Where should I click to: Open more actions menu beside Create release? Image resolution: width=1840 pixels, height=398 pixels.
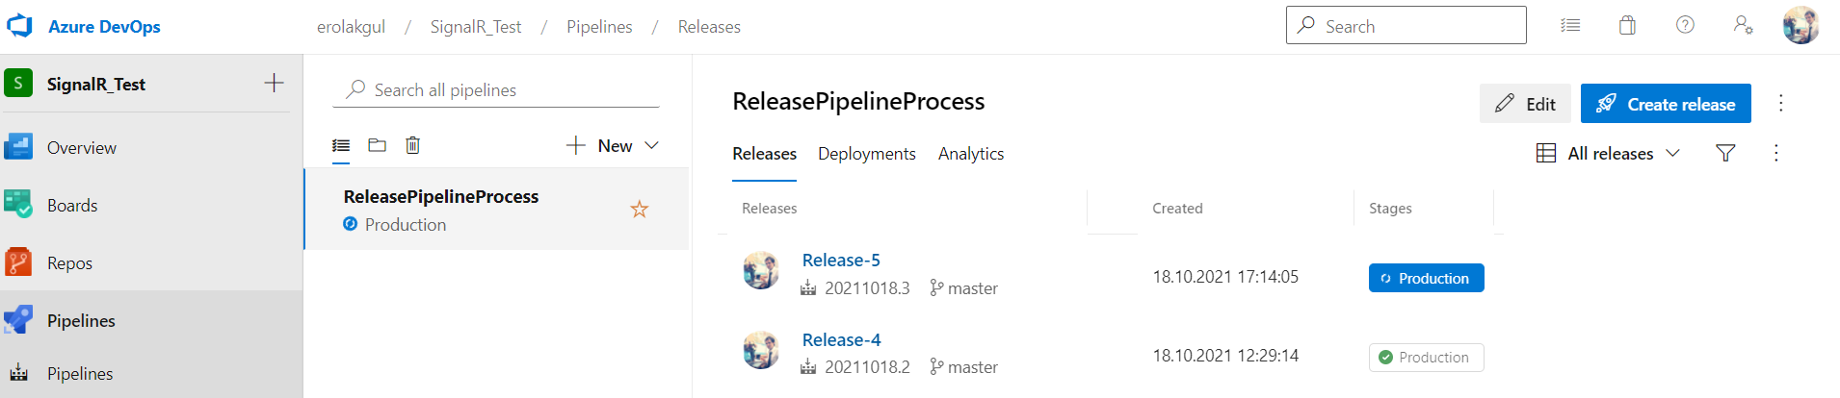[x=1780, y=104]
